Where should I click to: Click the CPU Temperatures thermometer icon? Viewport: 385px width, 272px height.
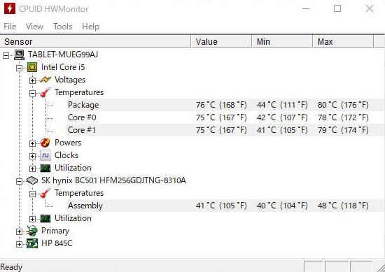click(x=45, y=92)
